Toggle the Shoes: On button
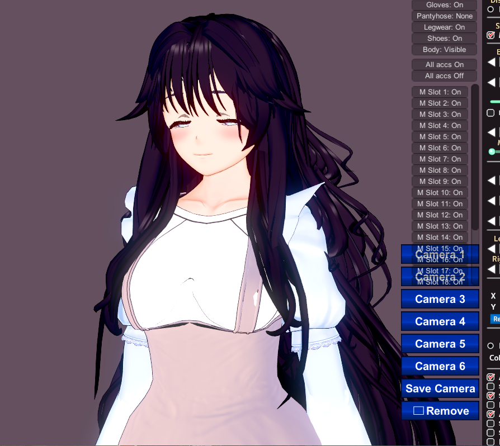Screen dimensions: 500x446 [x=444, y=39]
